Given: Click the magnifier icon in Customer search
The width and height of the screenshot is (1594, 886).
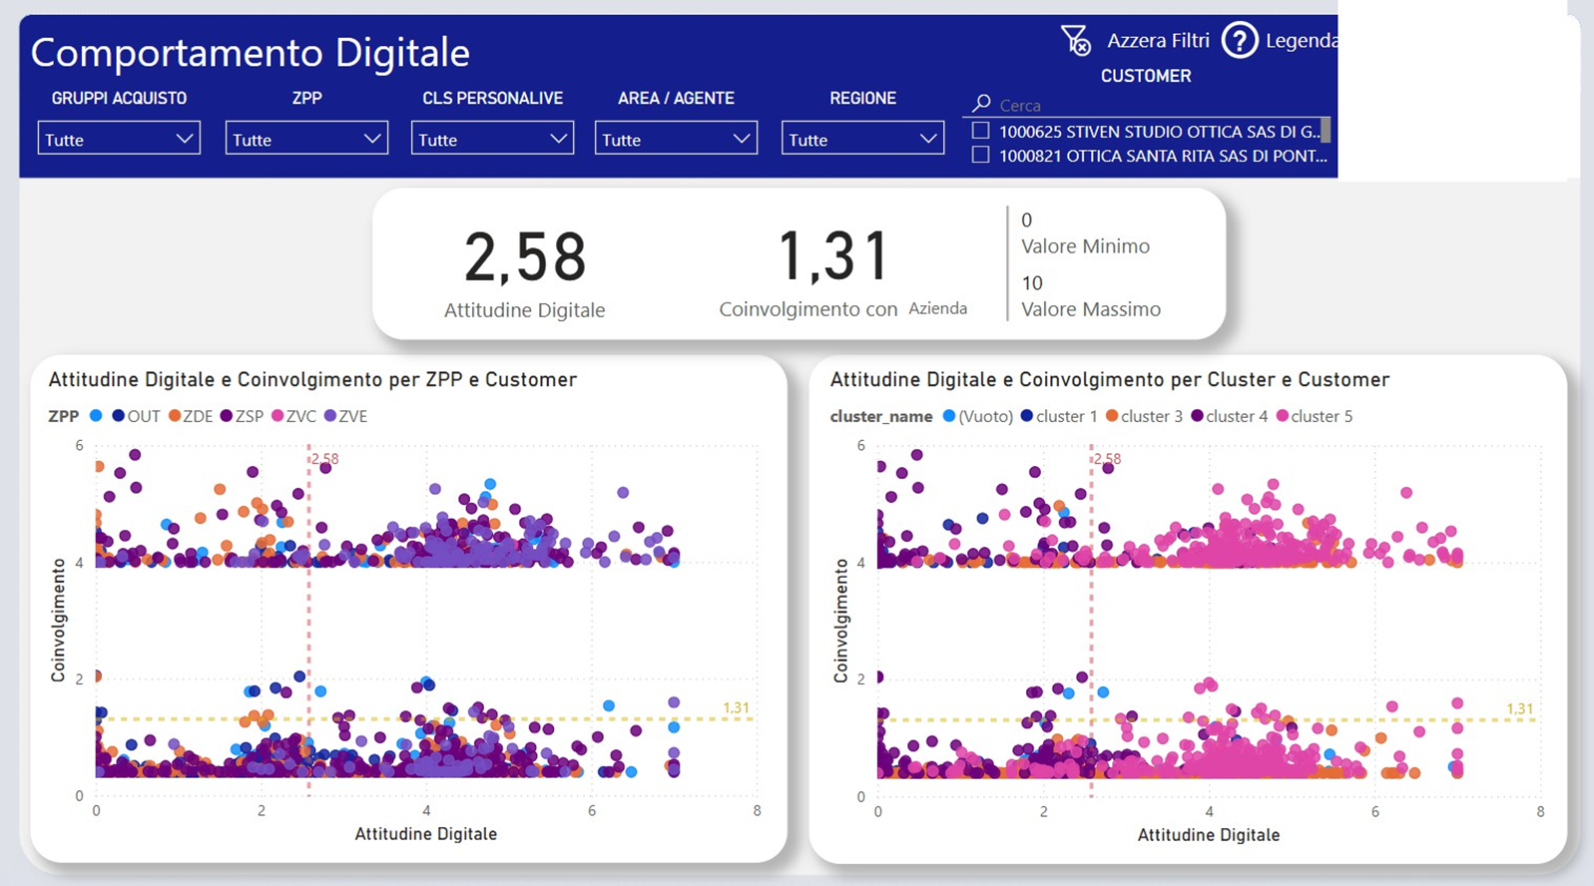Looking at the screenshot, I should 982,104.
